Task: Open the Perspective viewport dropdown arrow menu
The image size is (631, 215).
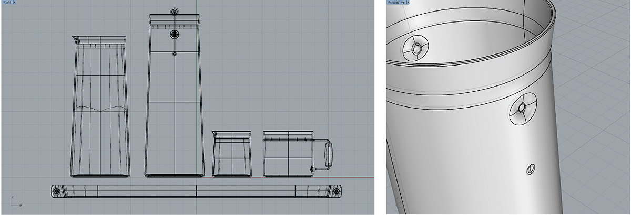Action: point(408,3)
